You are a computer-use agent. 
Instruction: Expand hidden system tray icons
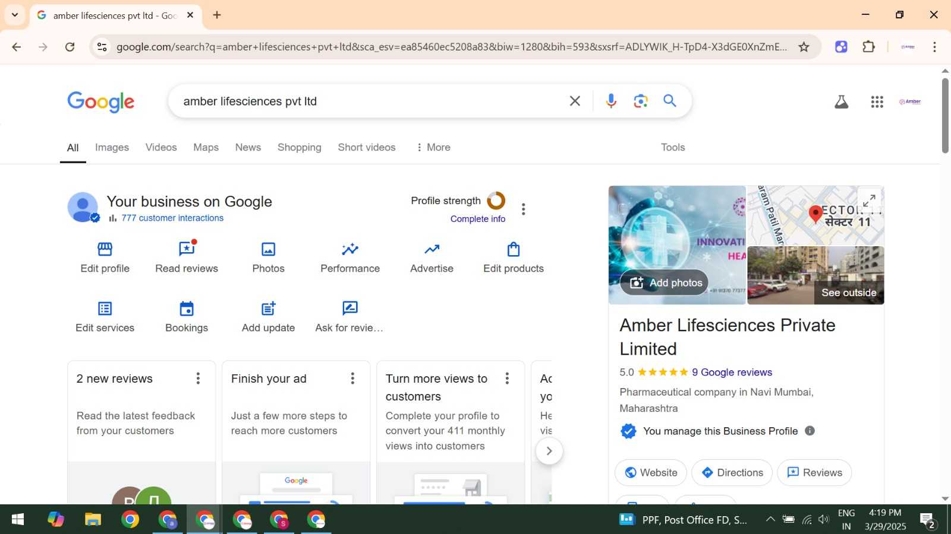click(x=770, y=519)
